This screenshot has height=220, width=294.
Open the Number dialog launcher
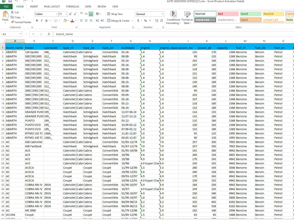pyautogui.click(x=163, y=27)
